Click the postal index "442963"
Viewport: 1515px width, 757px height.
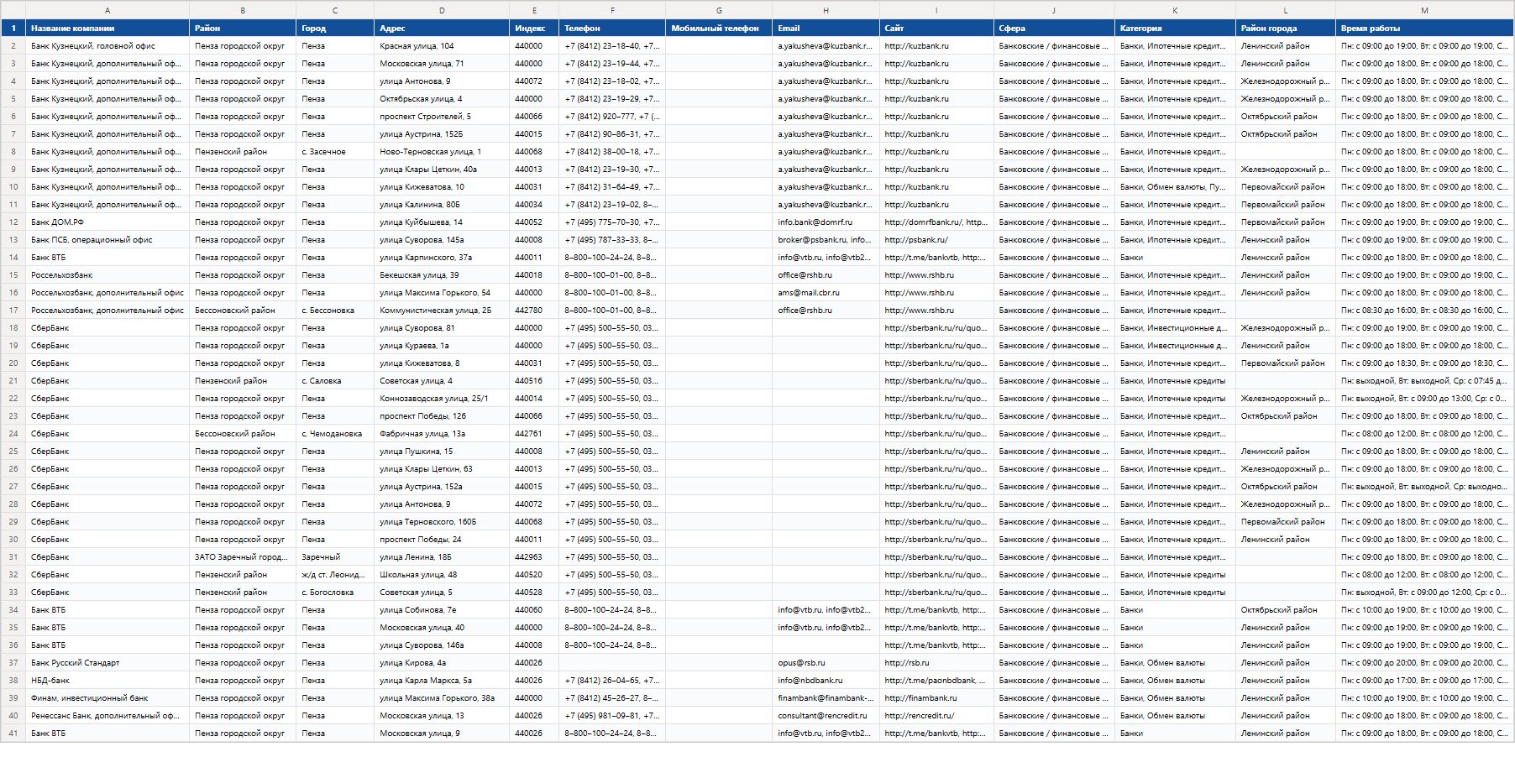pos(534,557)
